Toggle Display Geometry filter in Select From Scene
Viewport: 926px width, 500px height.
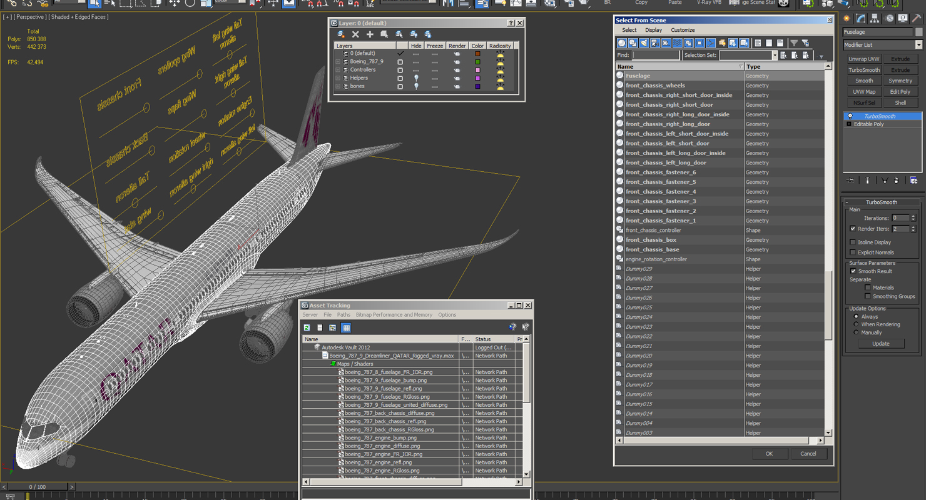click(622, 43)
